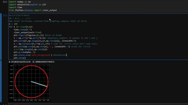Click the printed output value 0.9510565162951536
This screenshot has height=105, width=188.
click(20, 62)
